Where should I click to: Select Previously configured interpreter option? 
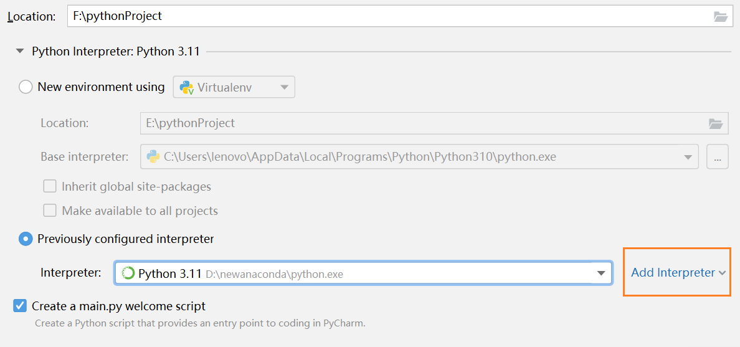coord(26,239)
